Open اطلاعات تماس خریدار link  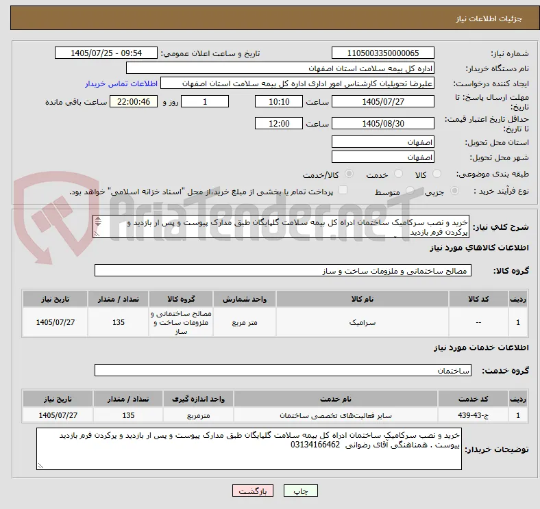(x=121, y=83)
